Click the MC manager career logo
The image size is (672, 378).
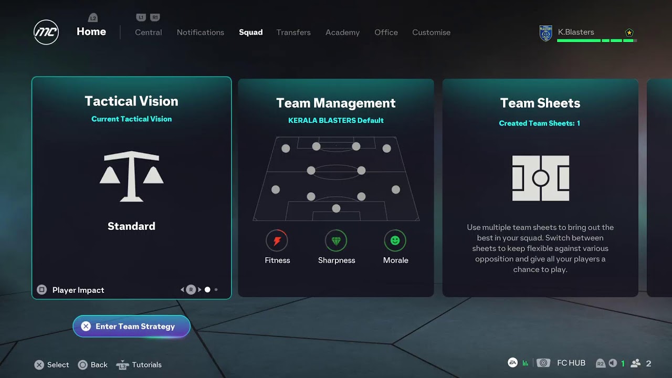click(46, 32)
